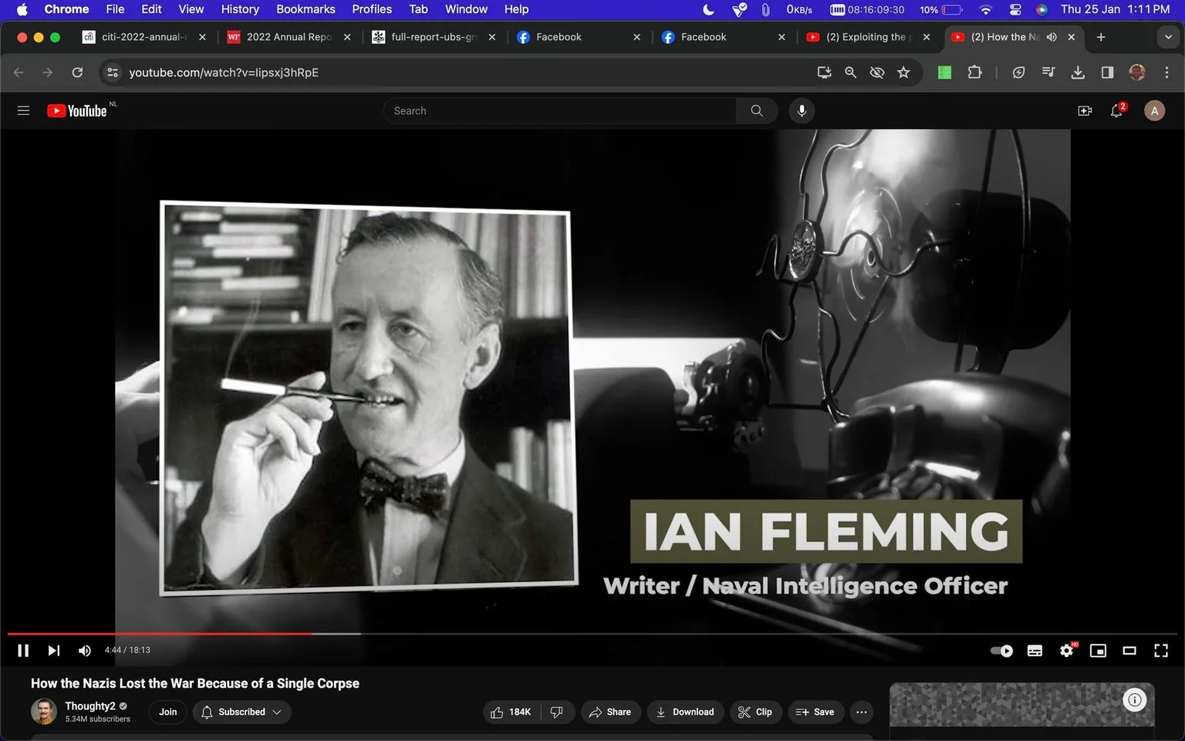Open the Siri icon in menu bar
The width and height of the screenshot is (1185, 741).
(x=1042, y=9)
